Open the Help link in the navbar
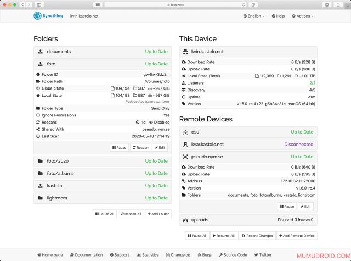Image resolution: width=351 pixels, height=261 pixels. (278, 16)
